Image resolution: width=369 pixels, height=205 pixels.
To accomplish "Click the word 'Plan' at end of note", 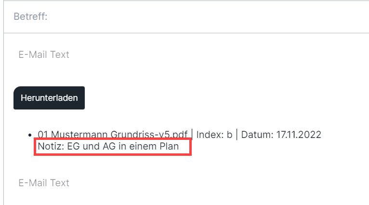I will [x=169, y=146].
